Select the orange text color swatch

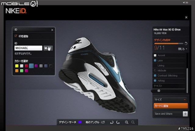point(17,71)
